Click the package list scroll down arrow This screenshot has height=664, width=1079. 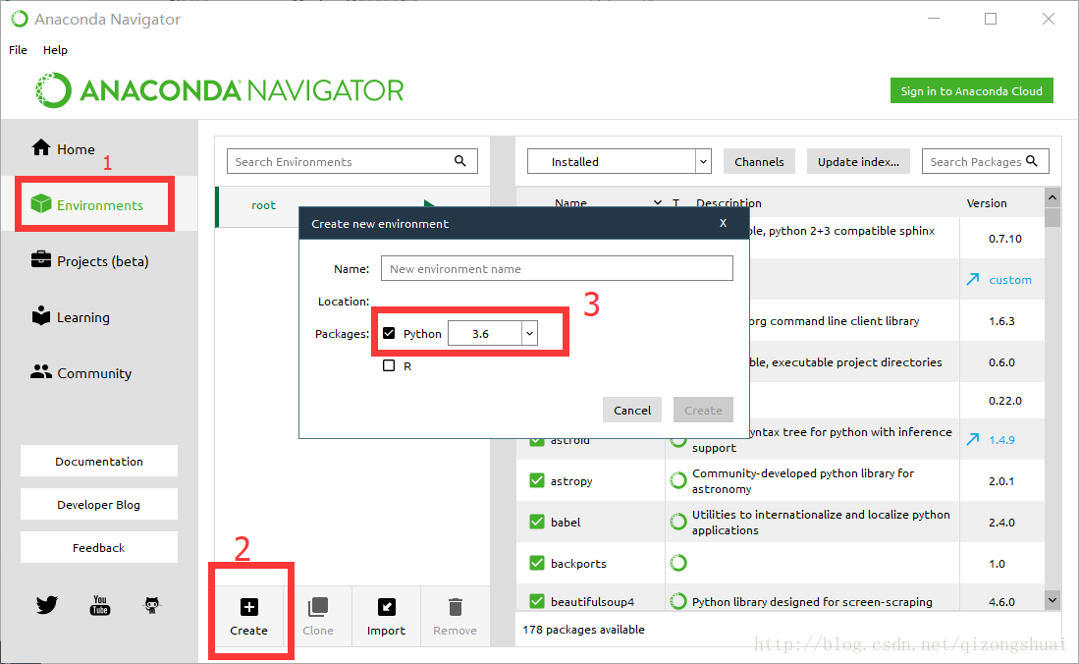click(1052, 599)
